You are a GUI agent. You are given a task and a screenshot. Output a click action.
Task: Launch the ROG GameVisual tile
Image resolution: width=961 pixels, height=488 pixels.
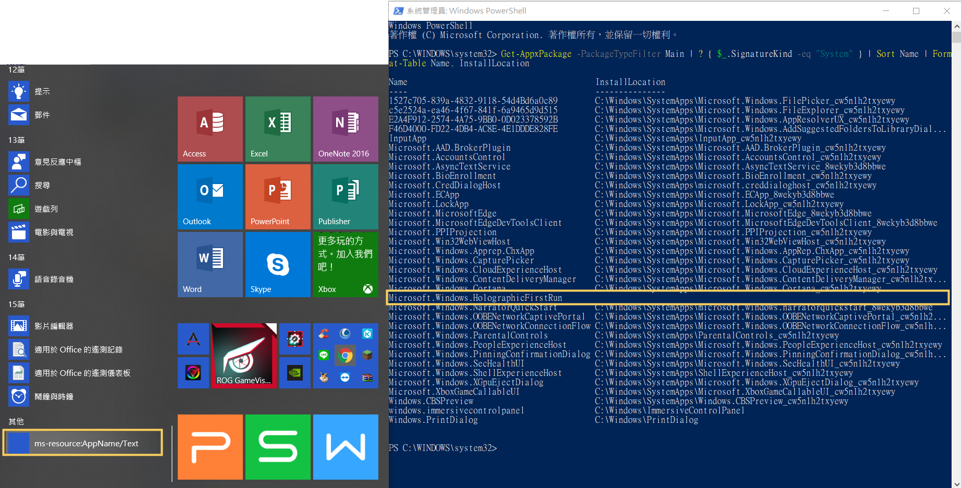(x=244, y=356)
